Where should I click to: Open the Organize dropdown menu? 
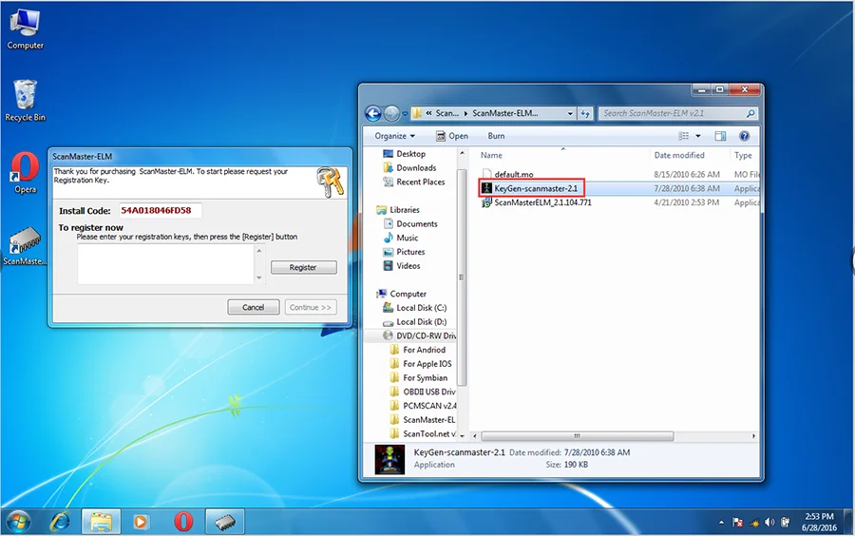(x=395, y=136)
